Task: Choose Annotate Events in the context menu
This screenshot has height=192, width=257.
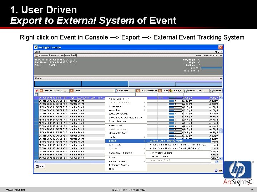Action: [x=126, y=114]
